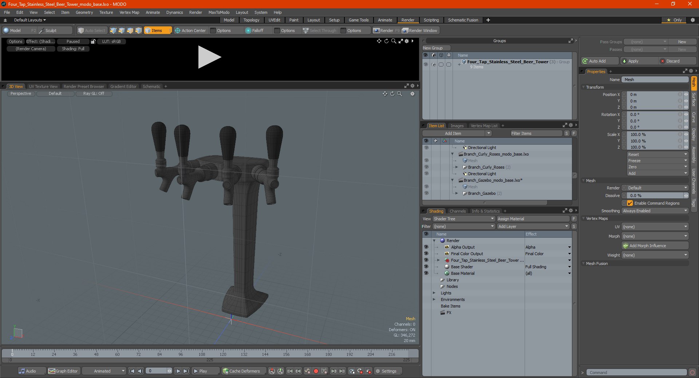Open the Add Item dropdown
The width and height of the screenshot is (699, 378).
pyautogui.click(x=457, y=133)
